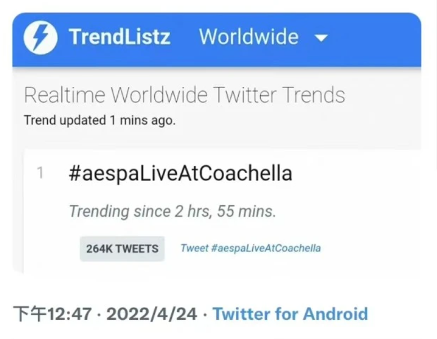This screenshot has height=339, width=437.
Task: Open the Worldwide location dropdown
Action: [x=249, y=38]
